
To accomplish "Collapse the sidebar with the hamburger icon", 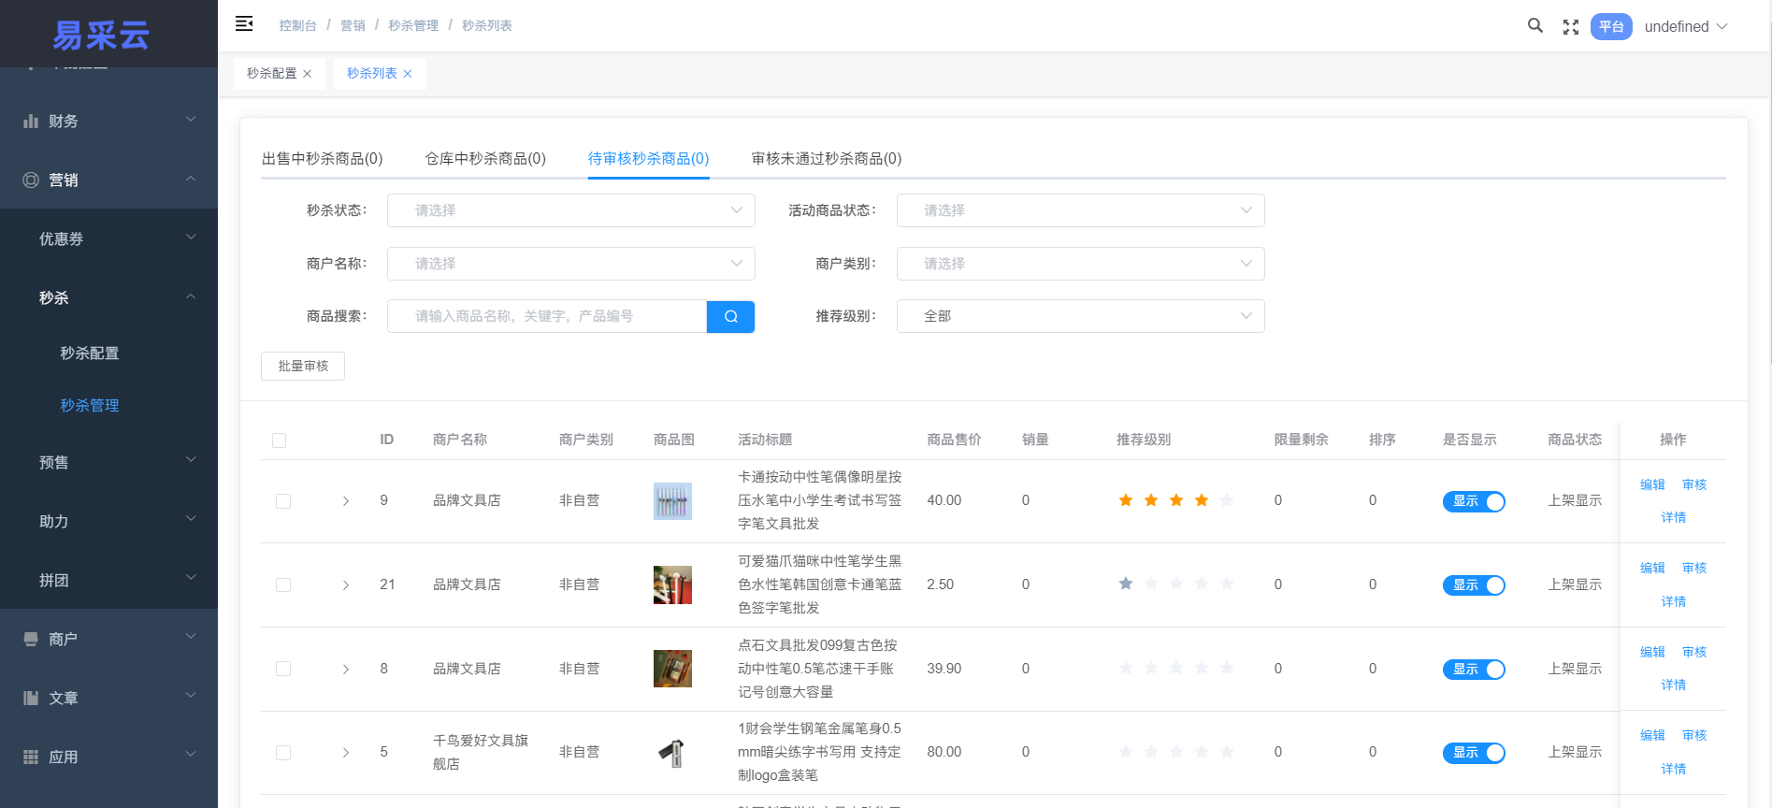I will click(244, 24).
